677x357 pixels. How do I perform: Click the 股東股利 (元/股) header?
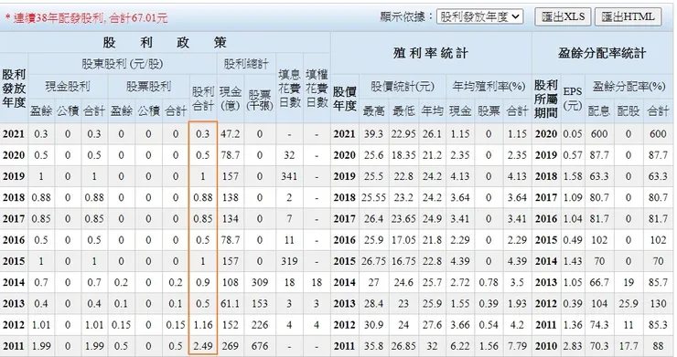click(123, 64)
